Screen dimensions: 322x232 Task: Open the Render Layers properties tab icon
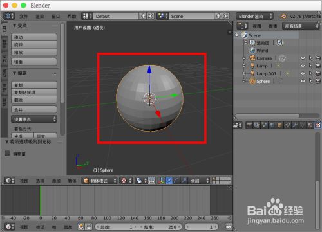click(x=256, y=125)
